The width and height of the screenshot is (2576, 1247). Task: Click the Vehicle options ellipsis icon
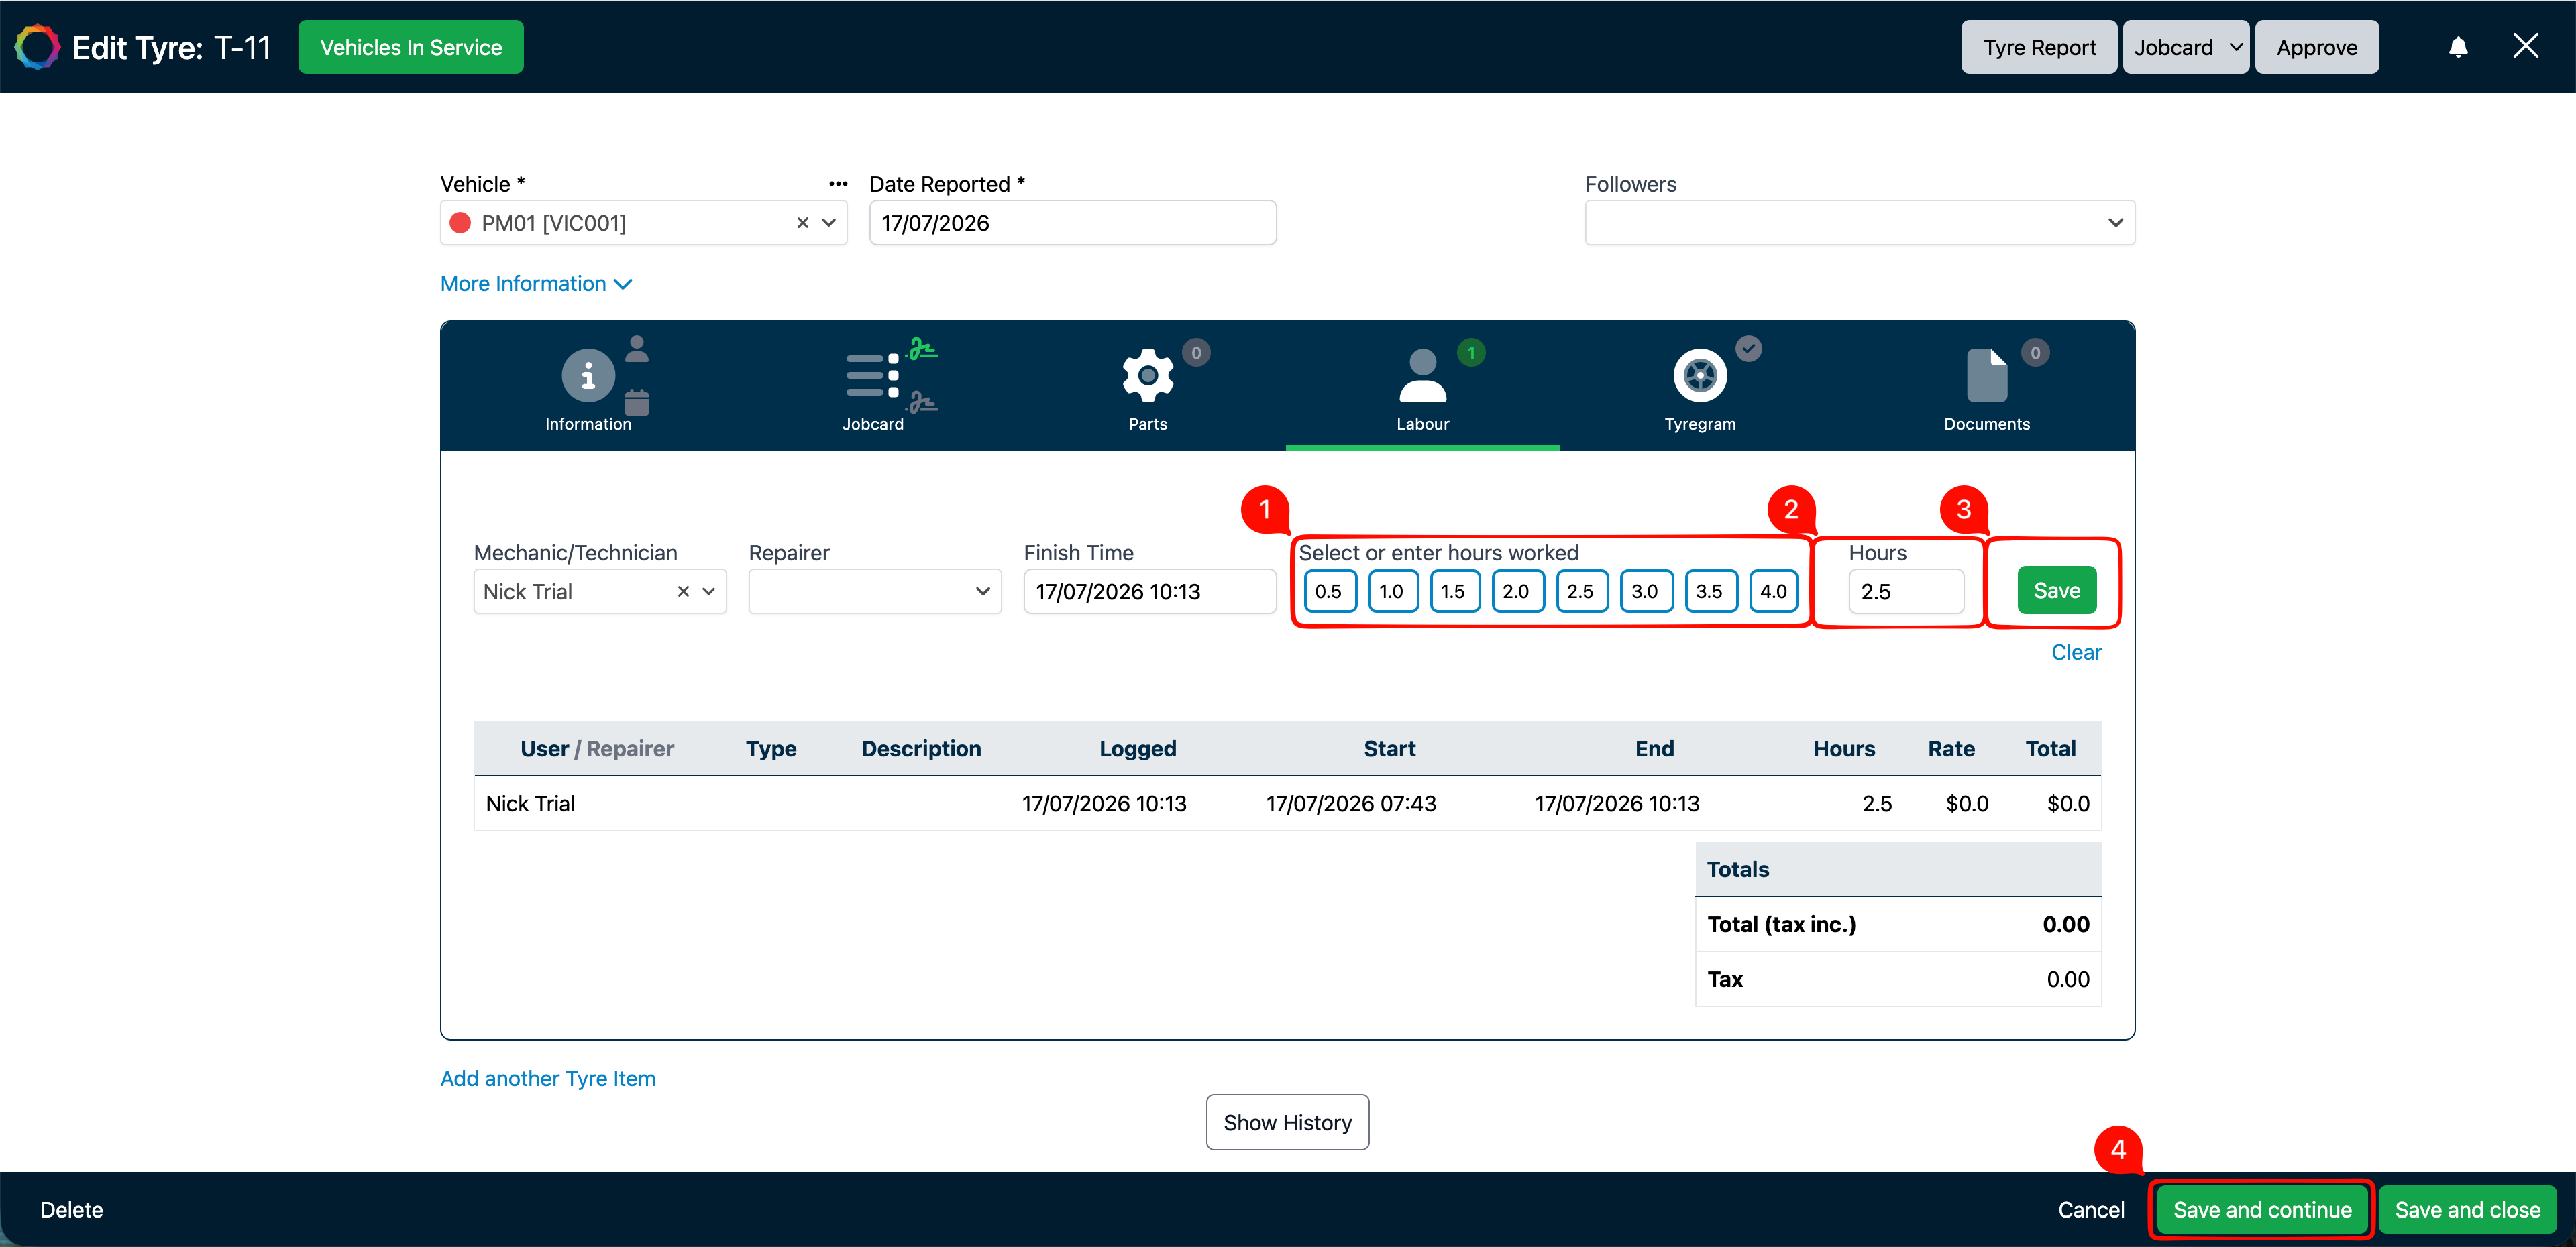tap(838, 184)
